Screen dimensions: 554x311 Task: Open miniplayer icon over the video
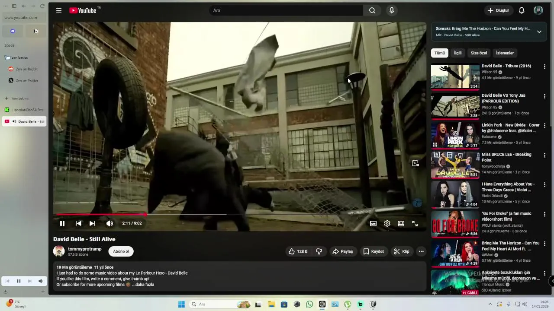(415, 163)
